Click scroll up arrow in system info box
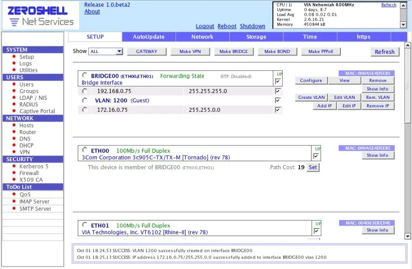Image resolution: width=412 pixels, height=269 pixels. point(403,5)
